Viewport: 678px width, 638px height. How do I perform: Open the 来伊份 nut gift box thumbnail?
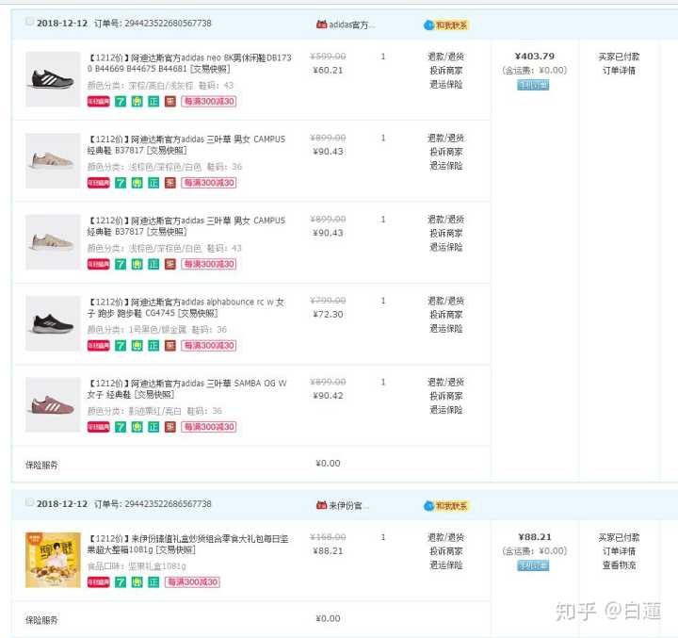(53, 559)
